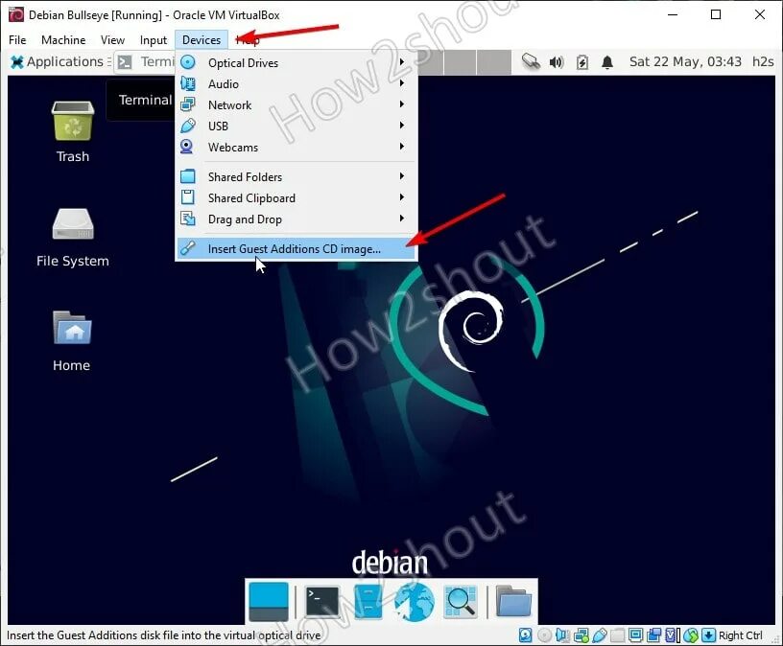This screenshot has width=783, height=646.
Task: Open the USB submenu
Action: tap(297, 126)
